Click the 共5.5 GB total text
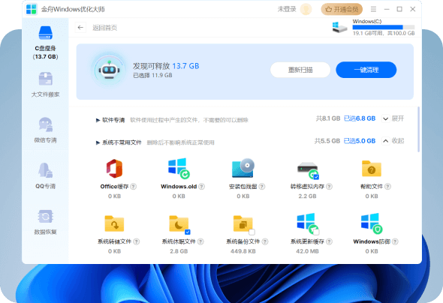Image resolution: width=443 pixels, height=303 pixels. pyautogui.click(x=327, y=141)
